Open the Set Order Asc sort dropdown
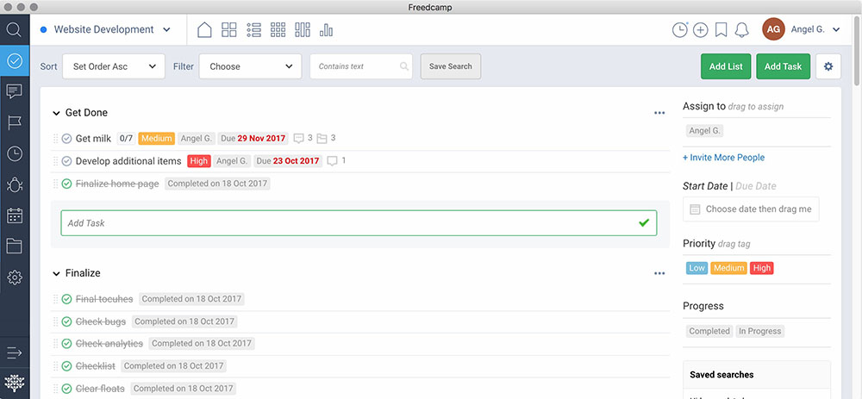 (x=113, y=66)
